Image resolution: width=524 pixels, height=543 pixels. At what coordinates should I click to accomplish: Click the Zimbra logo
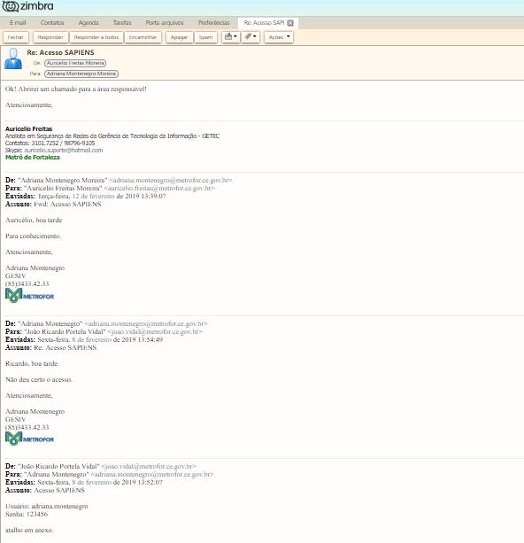28,6
